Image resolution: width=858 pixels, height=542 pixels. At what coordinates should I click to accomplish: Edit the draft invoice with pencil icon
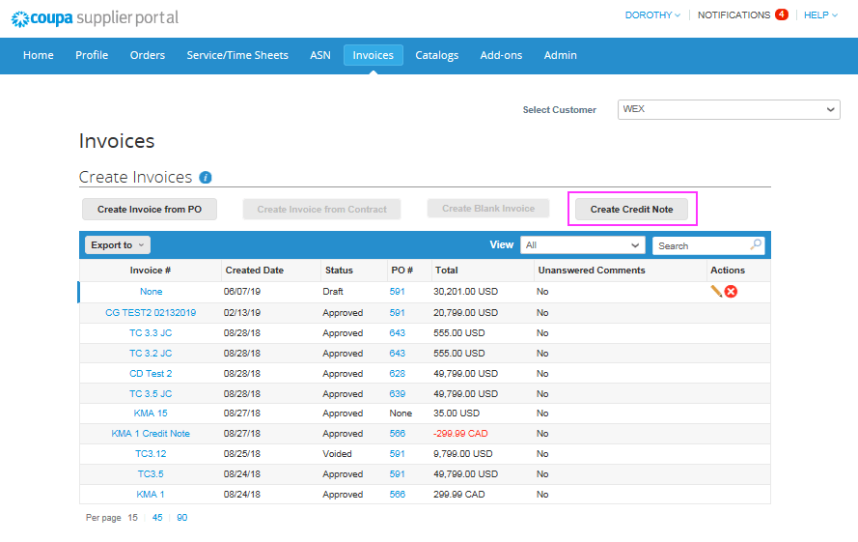716,291
